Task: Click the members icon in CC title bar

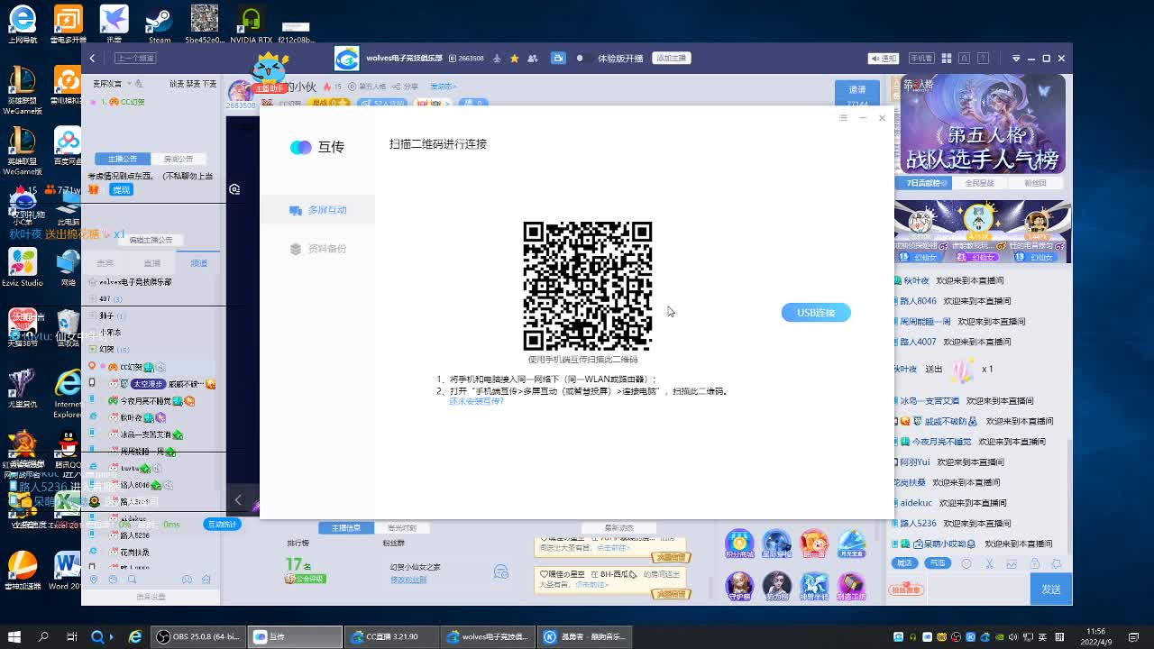Action: pyautogui.click(x=533, y=58)
